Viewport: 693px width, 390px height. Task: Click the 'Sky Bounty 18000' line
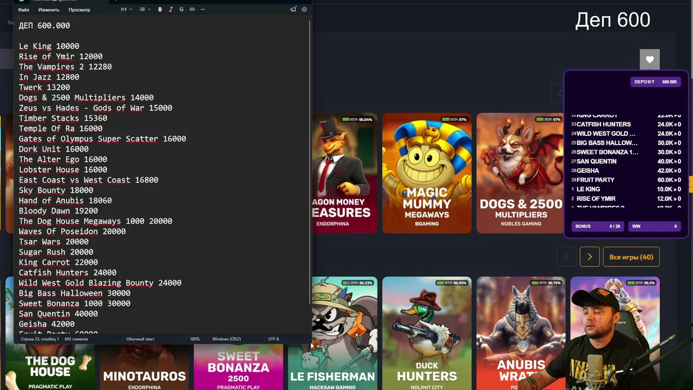56,190
